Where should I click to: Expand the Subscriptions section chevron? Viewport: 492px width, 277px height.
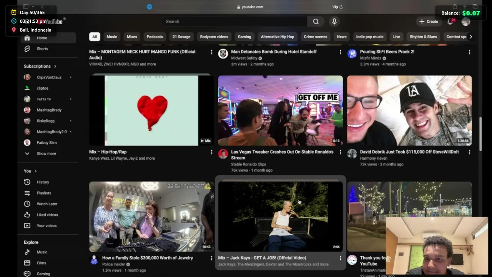point(55,66)
